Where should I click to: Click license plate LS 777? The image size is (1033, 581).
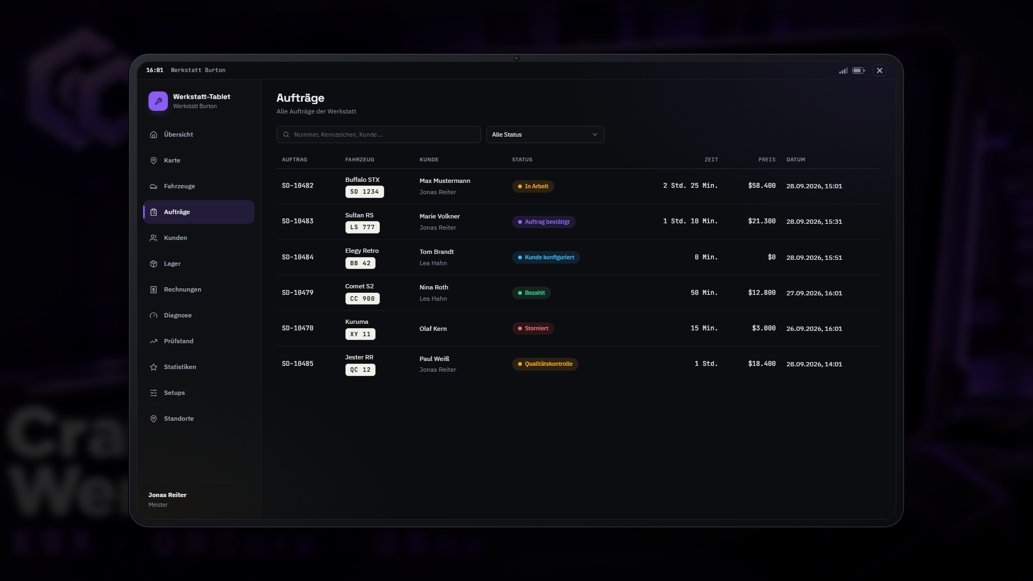(x=362, y=227)
